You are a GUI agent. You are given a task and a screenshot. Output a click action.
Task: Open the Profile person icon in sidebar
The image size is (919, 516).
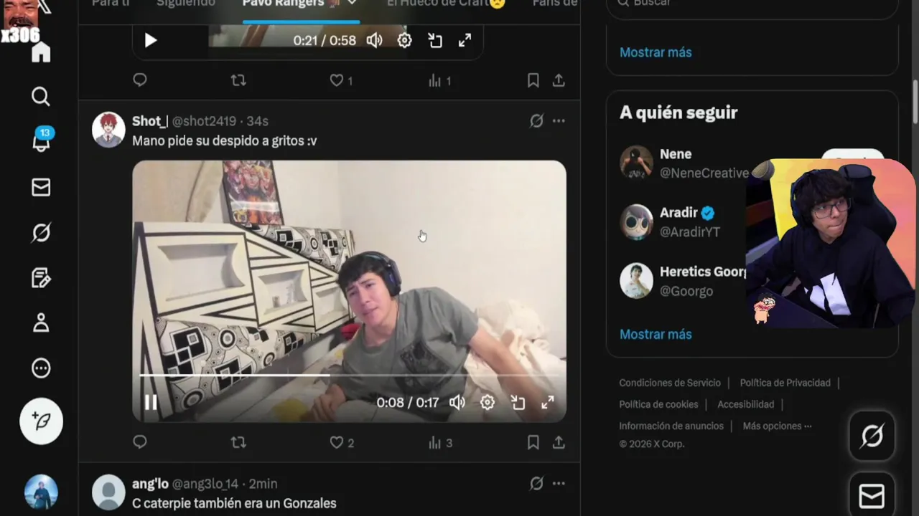tap(41, 322)
